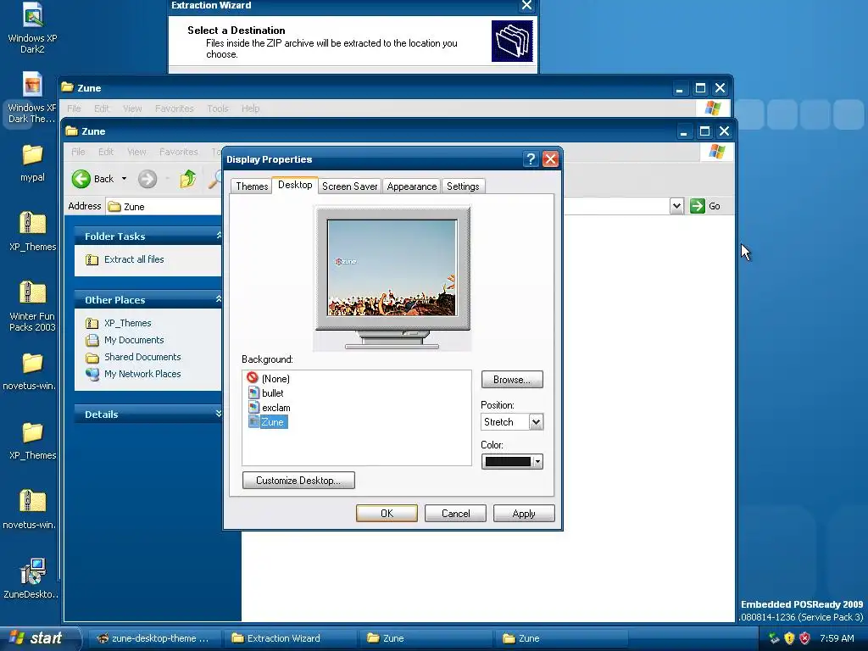Open Shared Documents under Other Places
This screenshot has height=651, width=868.
coord(142,357)
